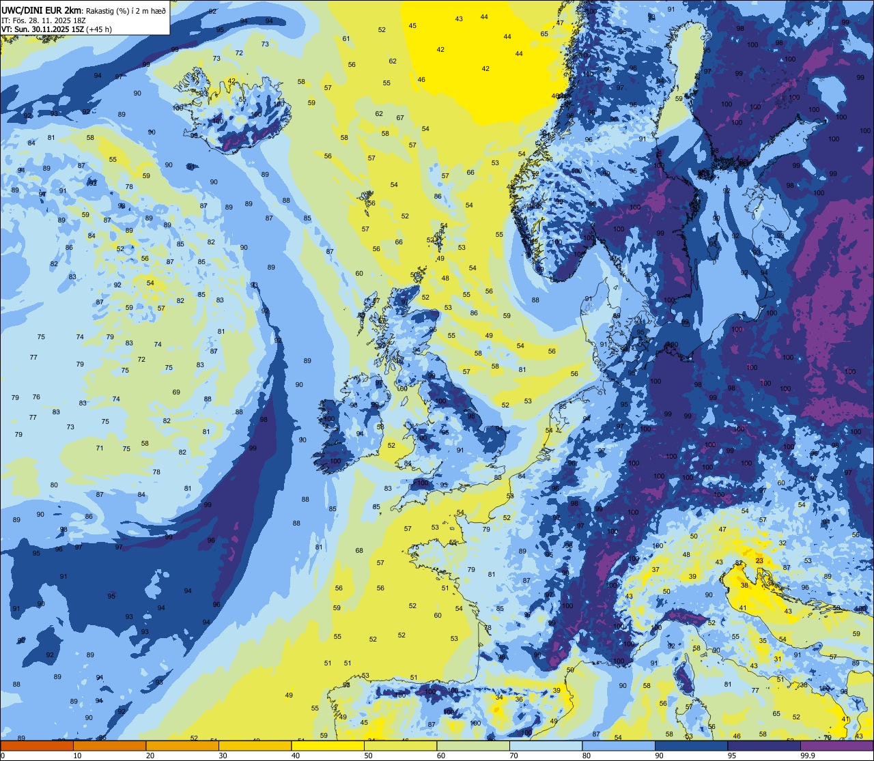Click the "VT: Sun. 30.11.2025 15Z (+45 h)" line
This screenshot has width=874, height=761.
pyautogui.click(x=57, y=29)
